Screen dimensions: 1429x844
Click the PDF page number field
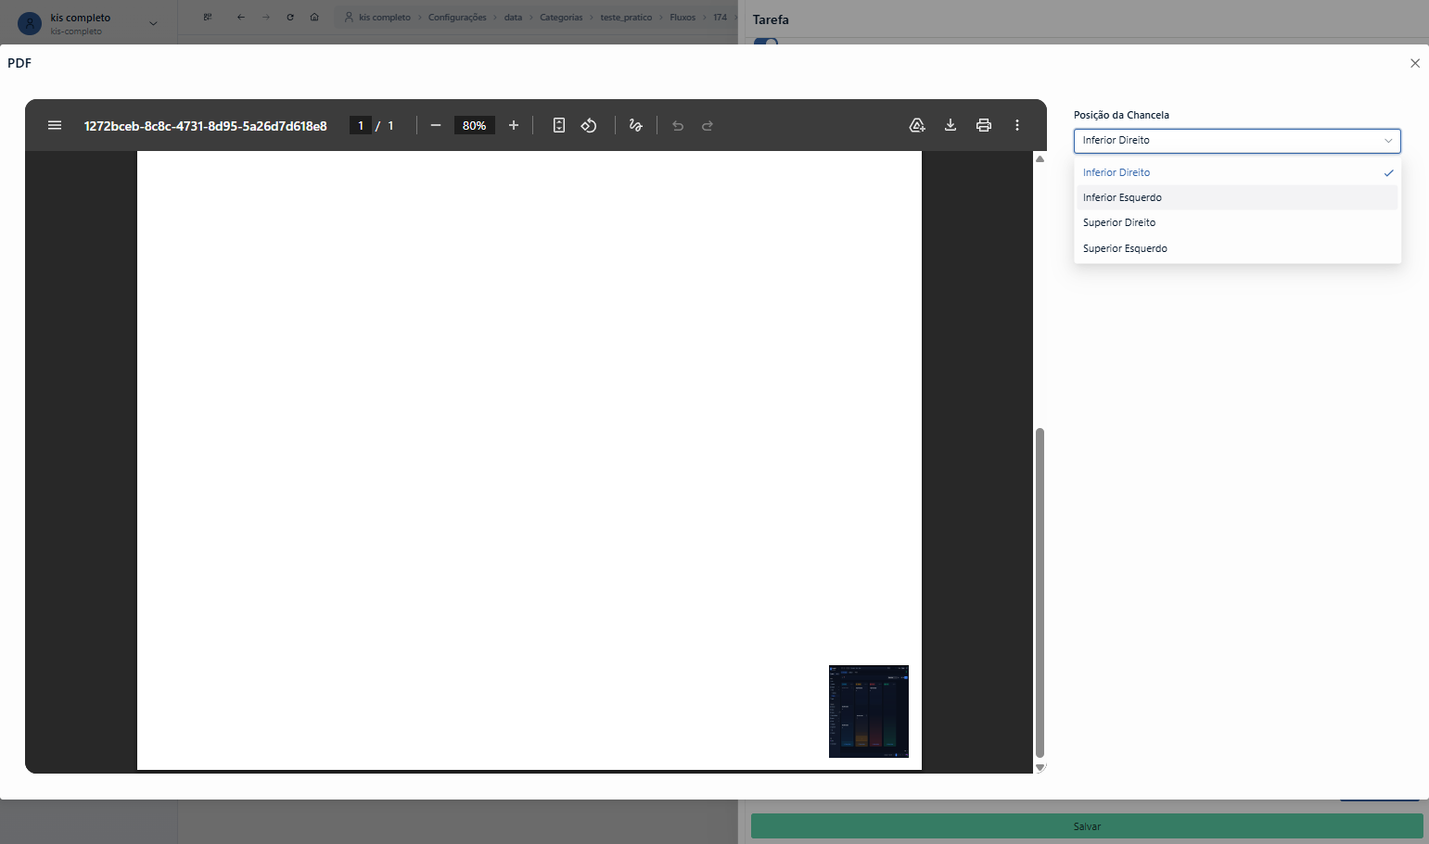[x=361, y=125]
